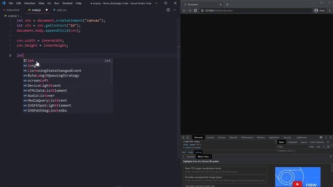Close the DevTools panel
The image size is (333, 187).
click(x=331, y=137)
